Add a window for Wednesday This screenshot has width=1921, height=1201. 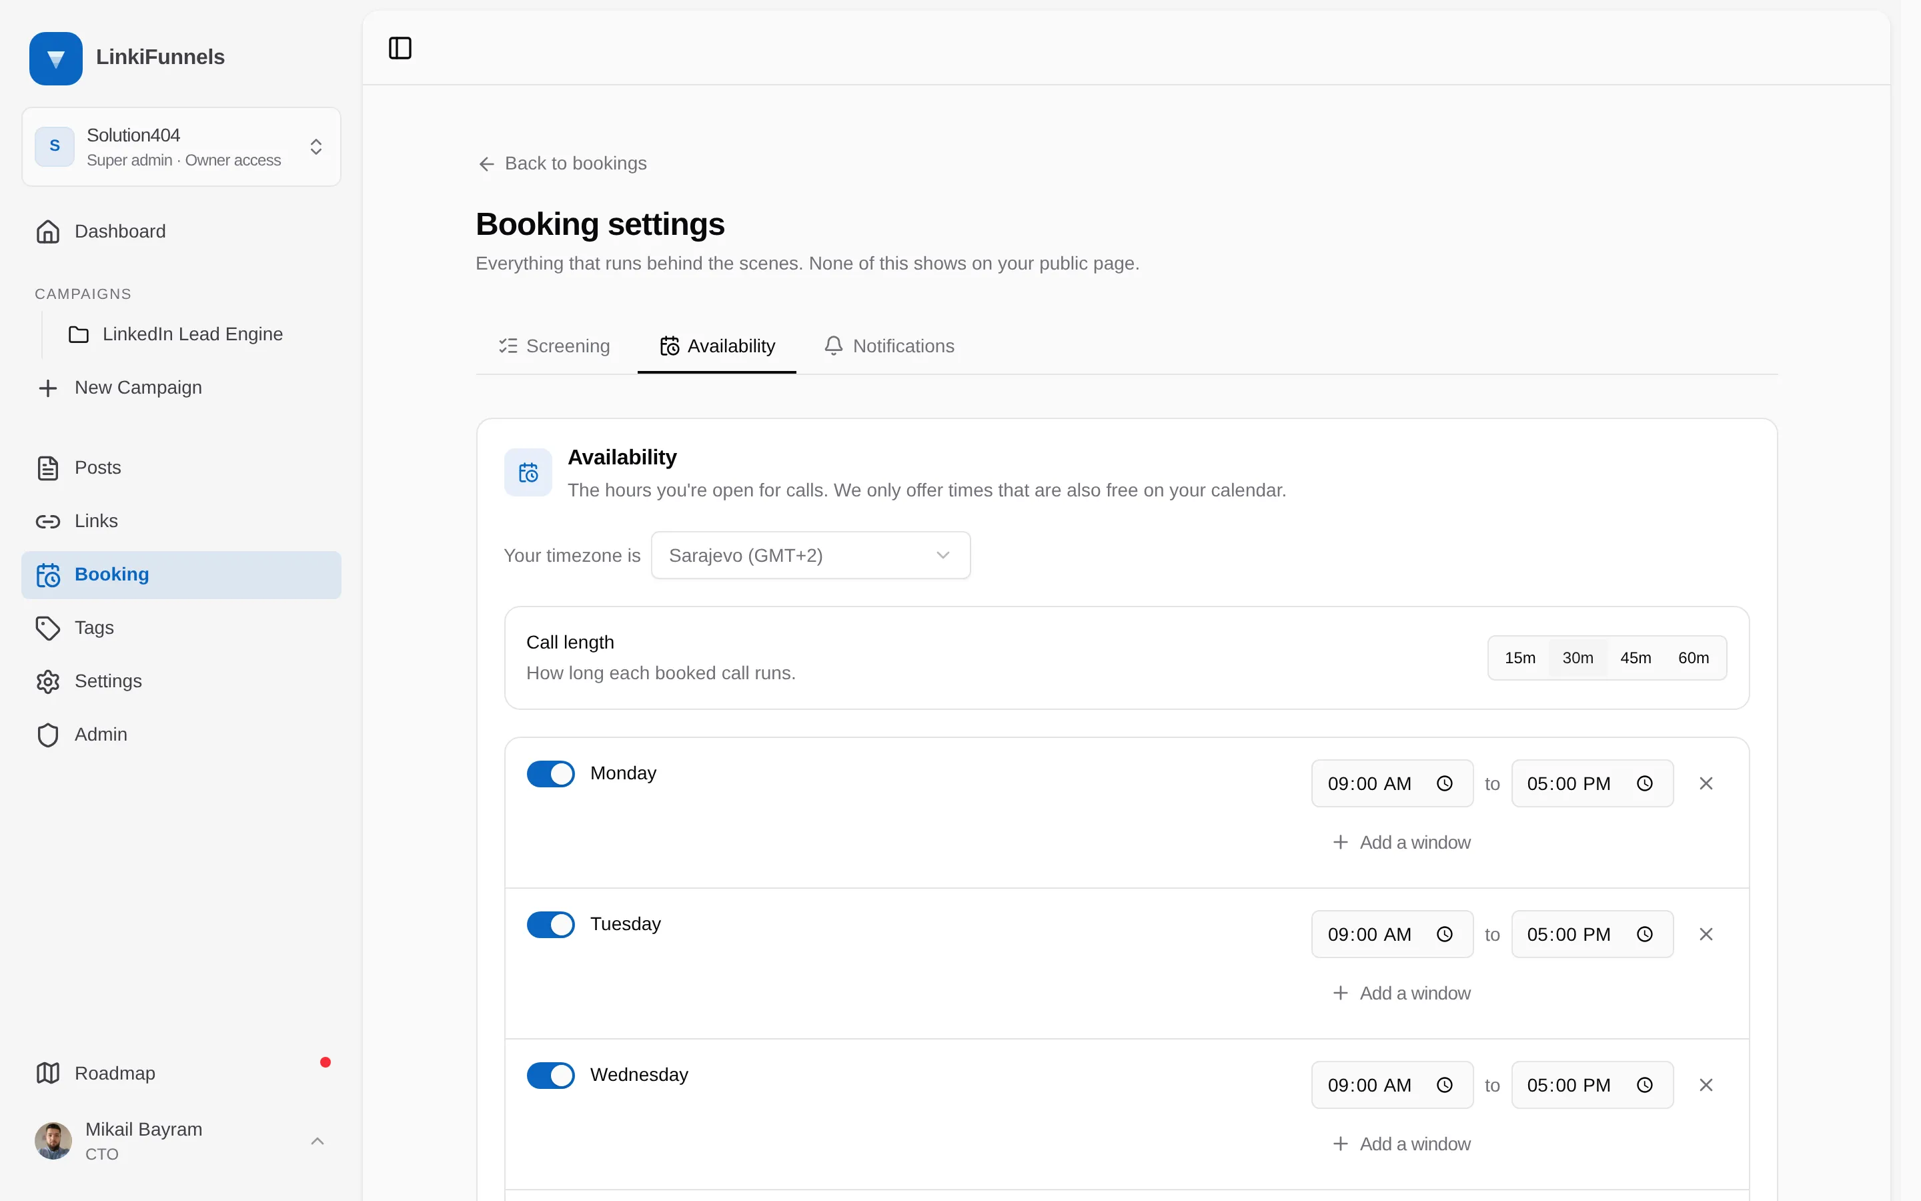[1401, 1144]
